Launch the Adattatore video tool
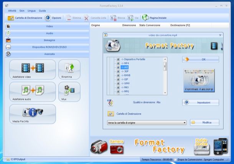This screenshot has width=234, height=164. pos(33,70)
